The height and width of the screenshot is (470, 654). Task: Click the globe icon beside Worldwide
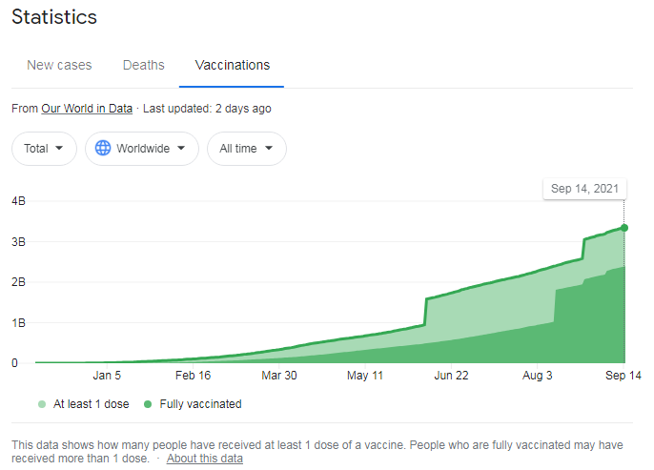(103, 149)
